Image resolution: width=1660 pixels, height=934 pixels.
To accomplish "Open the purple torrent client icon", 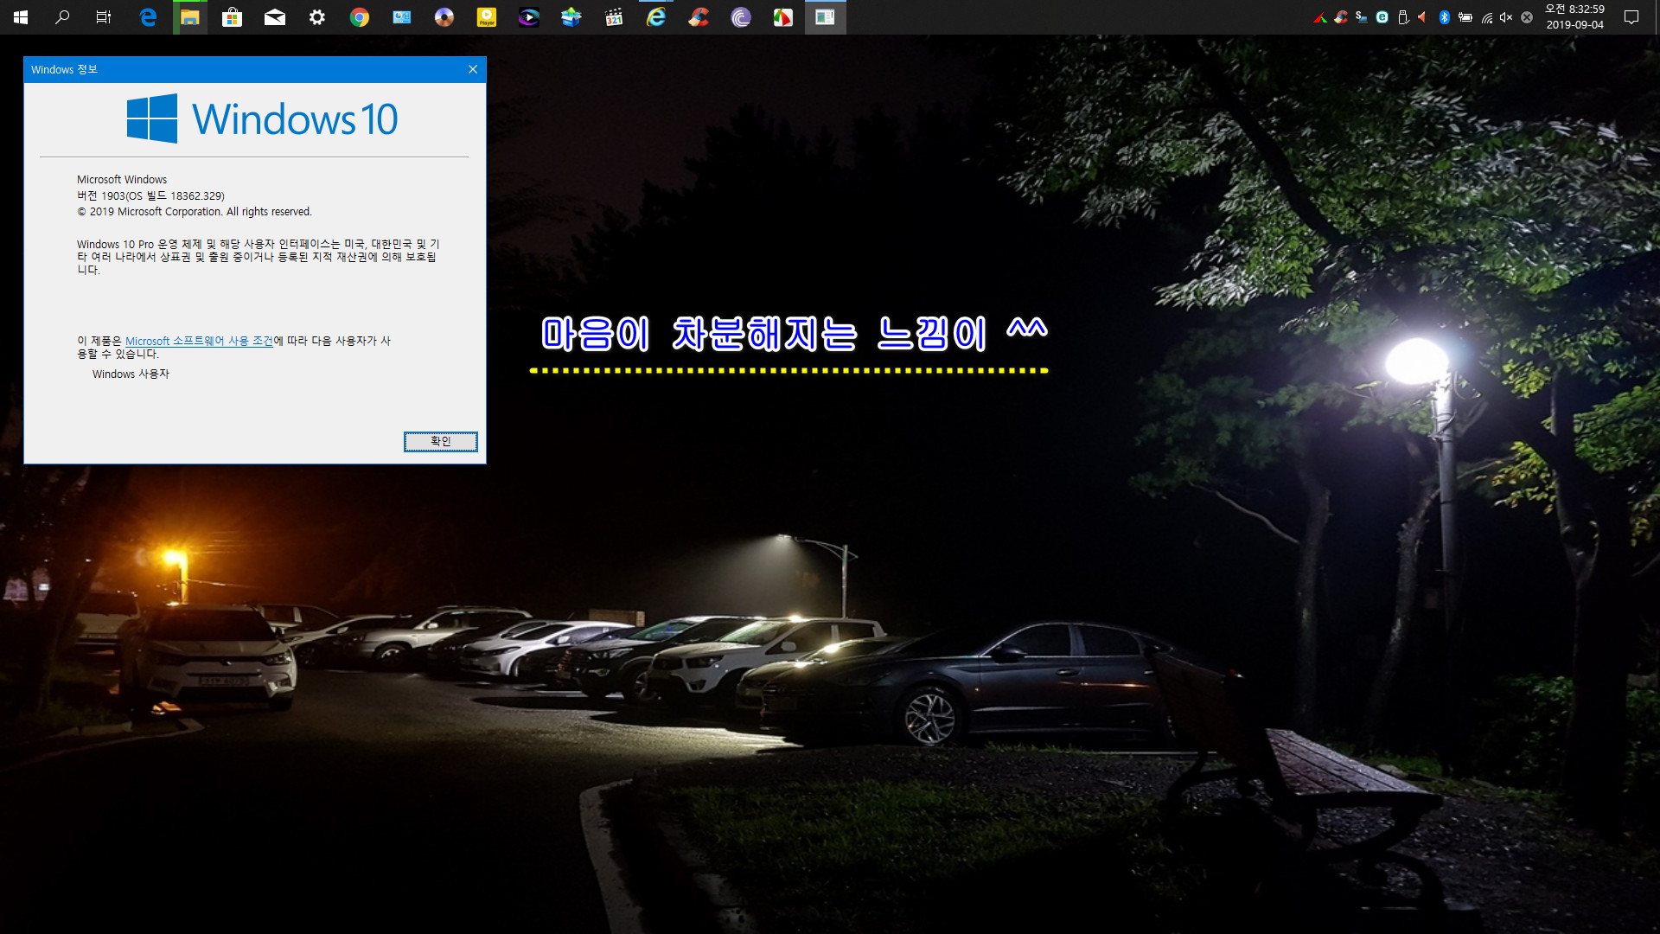I will [x=741, y=17].
